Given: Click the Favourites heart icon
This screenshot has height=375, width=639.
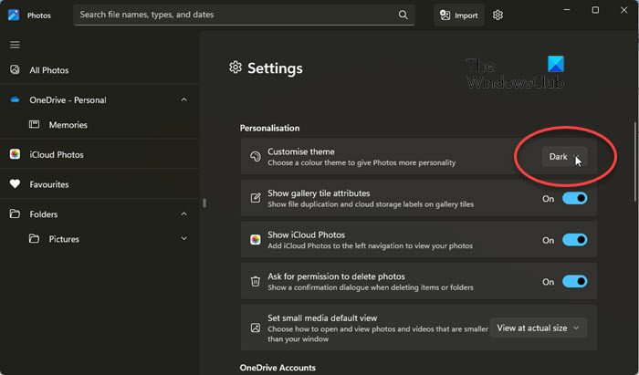Looking at the screenshot, I should (x=15, y=184).
